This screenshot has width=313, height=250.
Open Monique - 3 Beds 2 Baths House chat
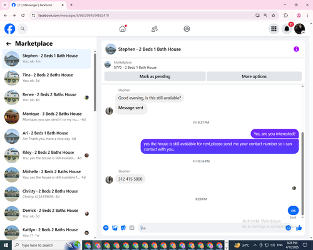(x=46, y=117)
